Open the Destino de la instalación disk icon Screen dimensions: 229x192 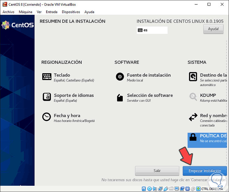(x=193, y=76)
